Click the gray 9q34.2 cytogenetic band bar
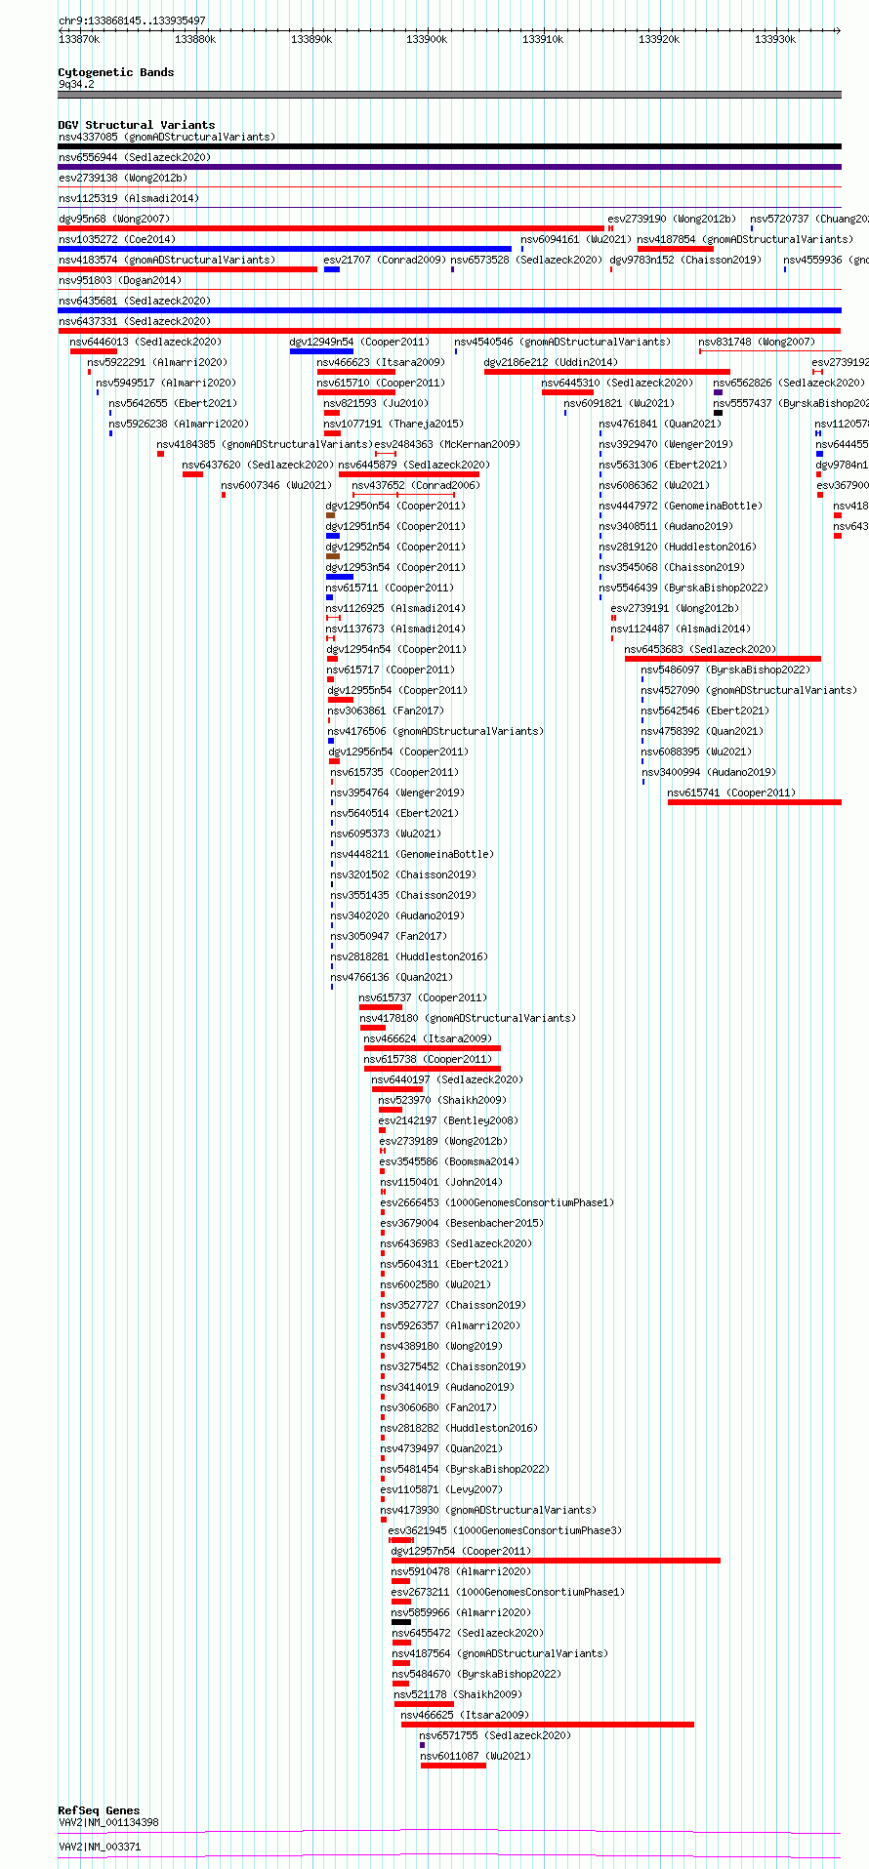 (449, 95)
